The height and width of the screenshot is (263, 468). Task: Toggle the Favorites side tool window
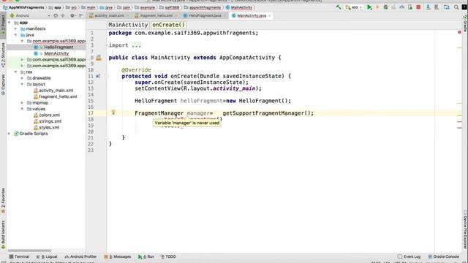(x=3, y=201)
